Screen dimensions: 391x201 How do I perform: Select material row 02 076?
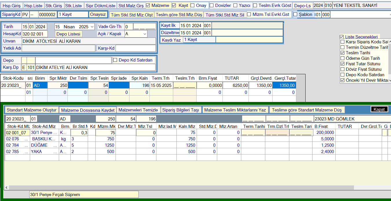pos(17,139)
